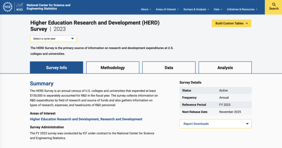Click the NCSES logo icon
The image size is (282, 148).
point(20,7)
